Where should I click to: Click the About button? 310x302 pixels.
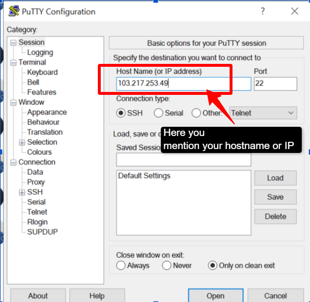pyautogui.click(x=38, y=296)
